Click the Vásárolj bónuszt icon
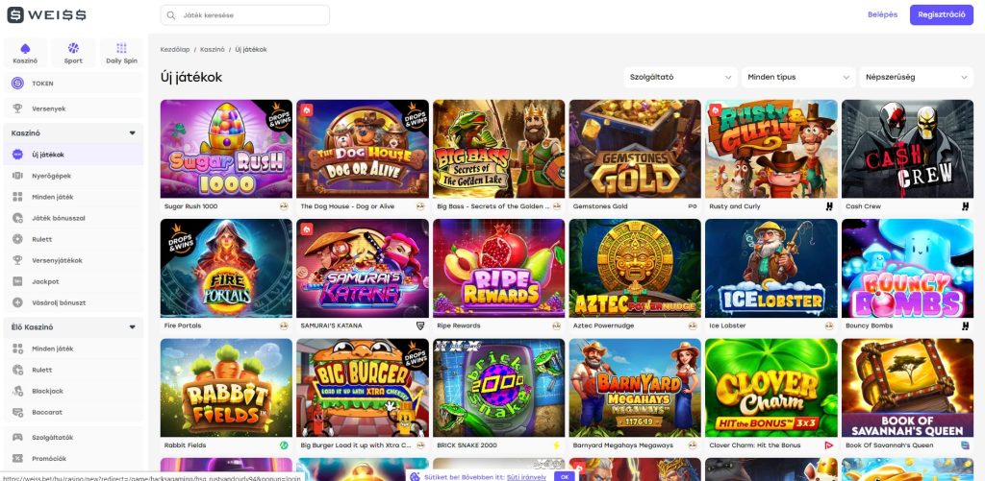 pos(18,302)
